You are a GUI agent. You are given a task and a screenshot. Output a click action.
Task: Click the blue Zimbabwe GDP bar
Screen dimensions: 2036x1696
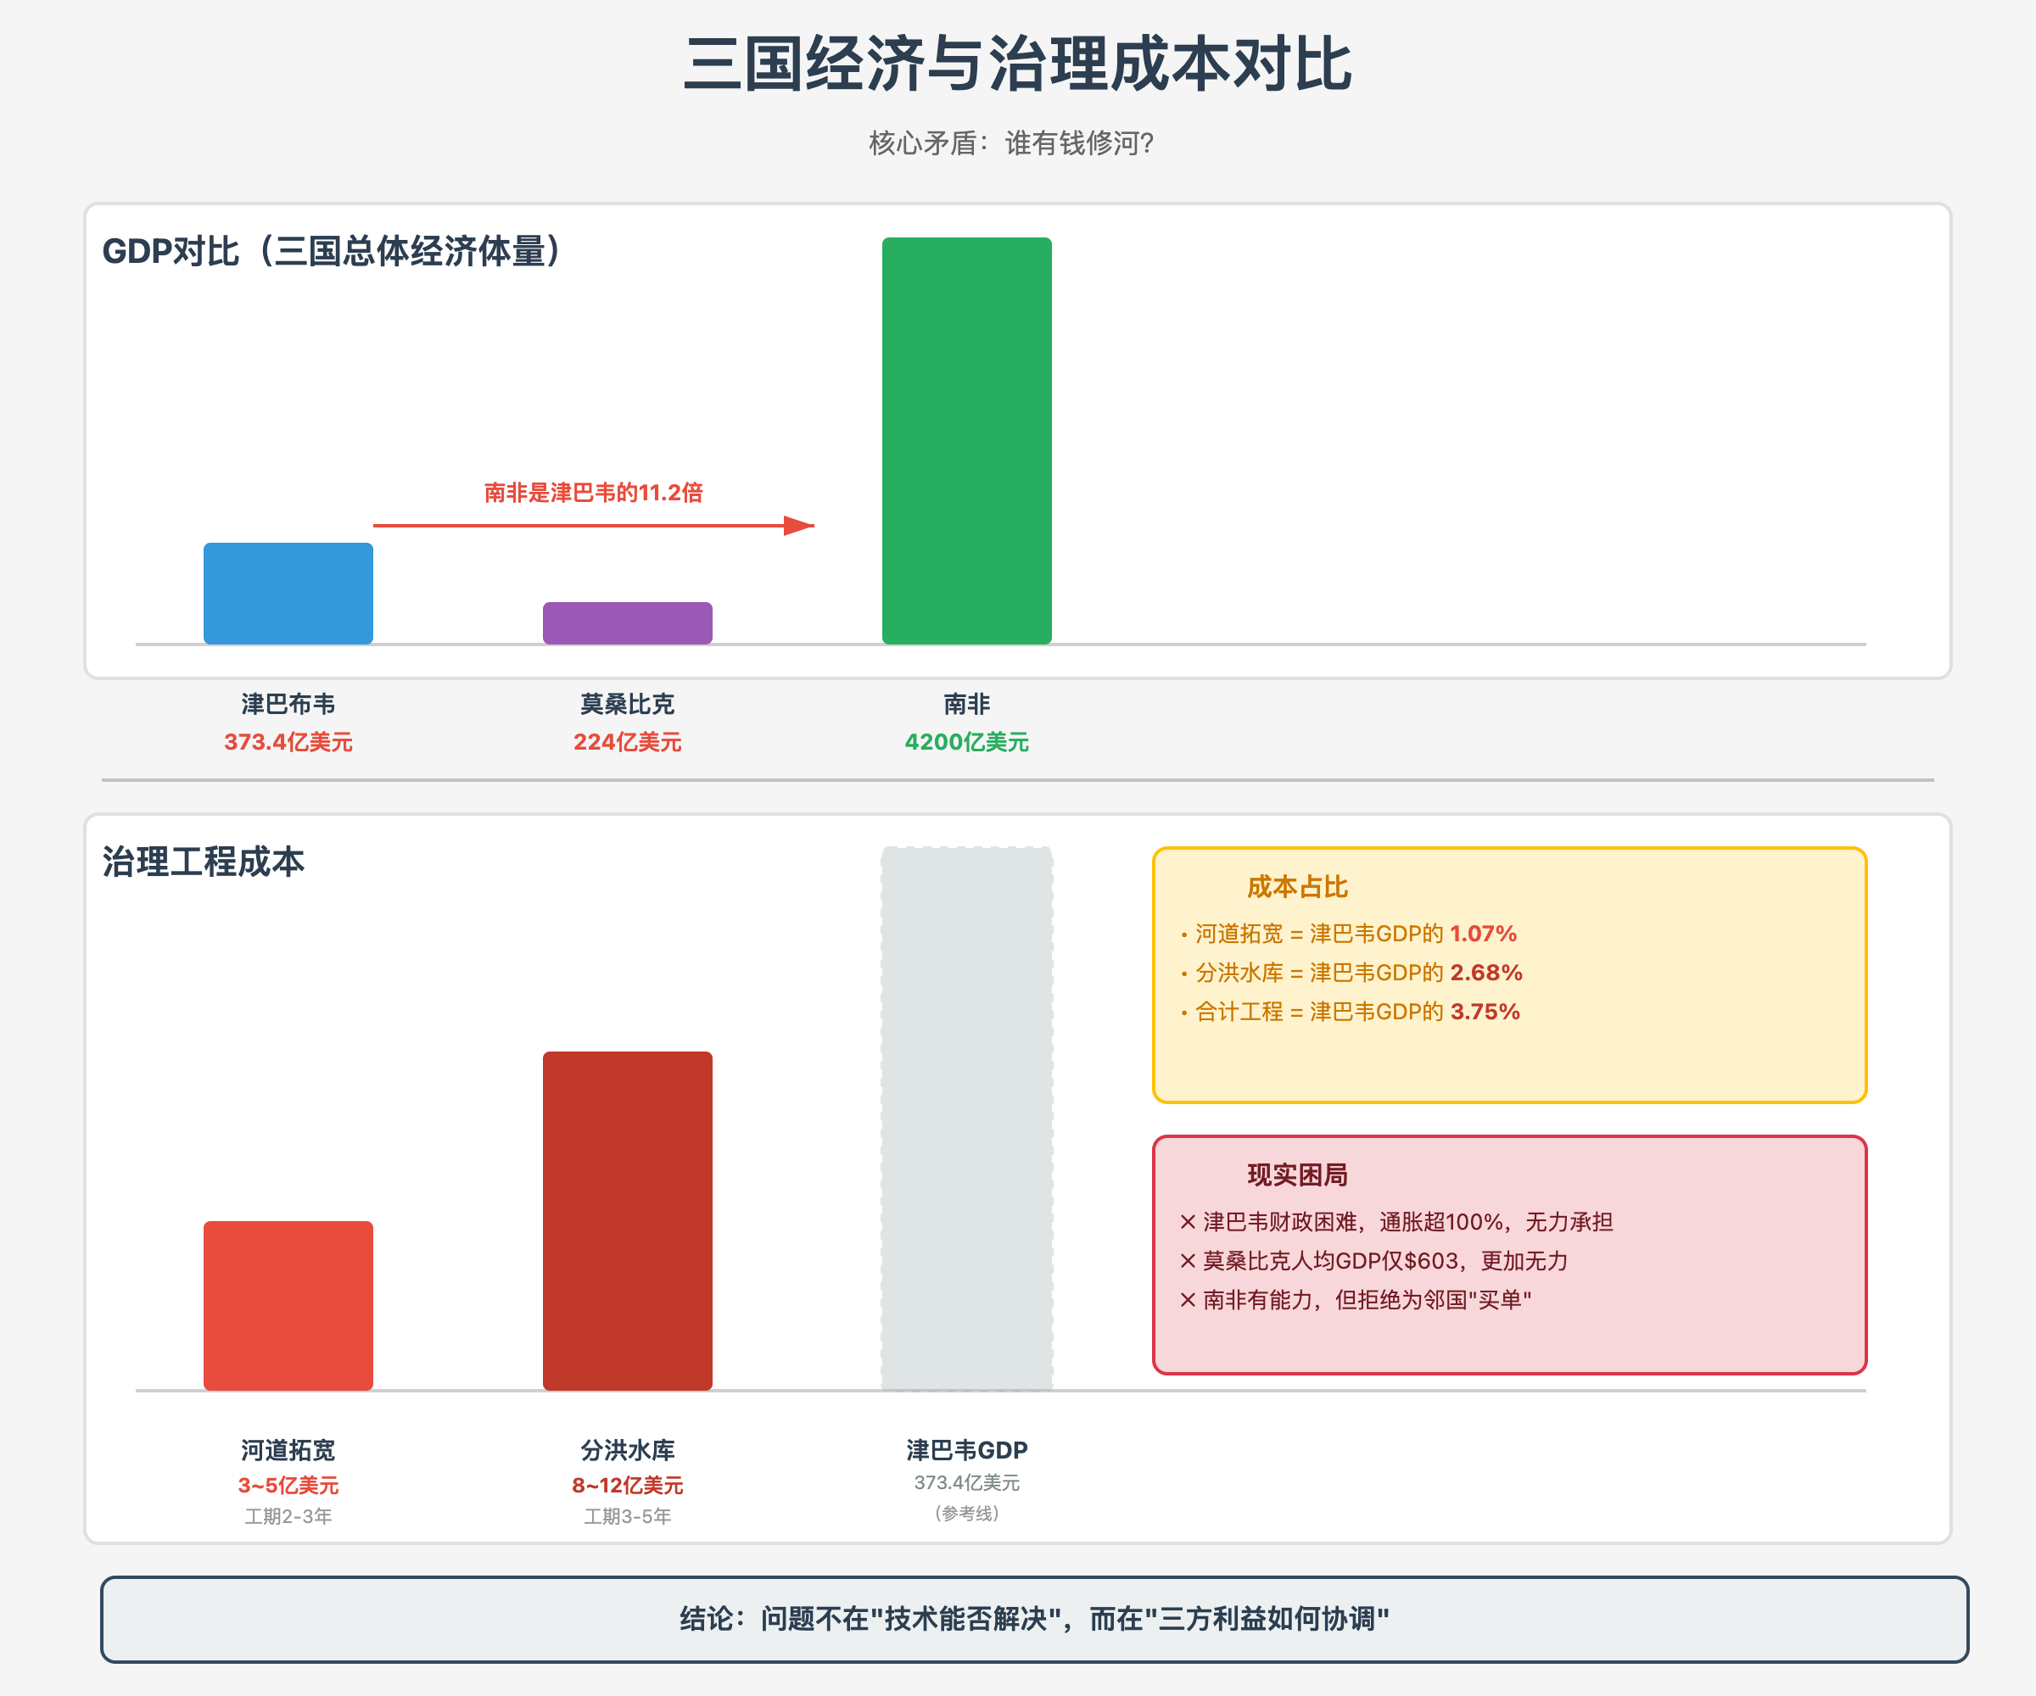click(288, 593)
